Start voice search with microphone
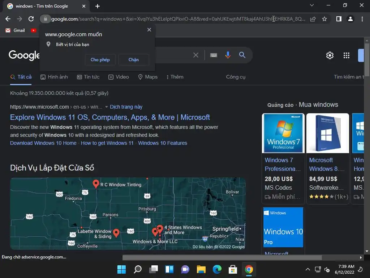The height and width of the screenshot is (278, 370). point(228,55)
